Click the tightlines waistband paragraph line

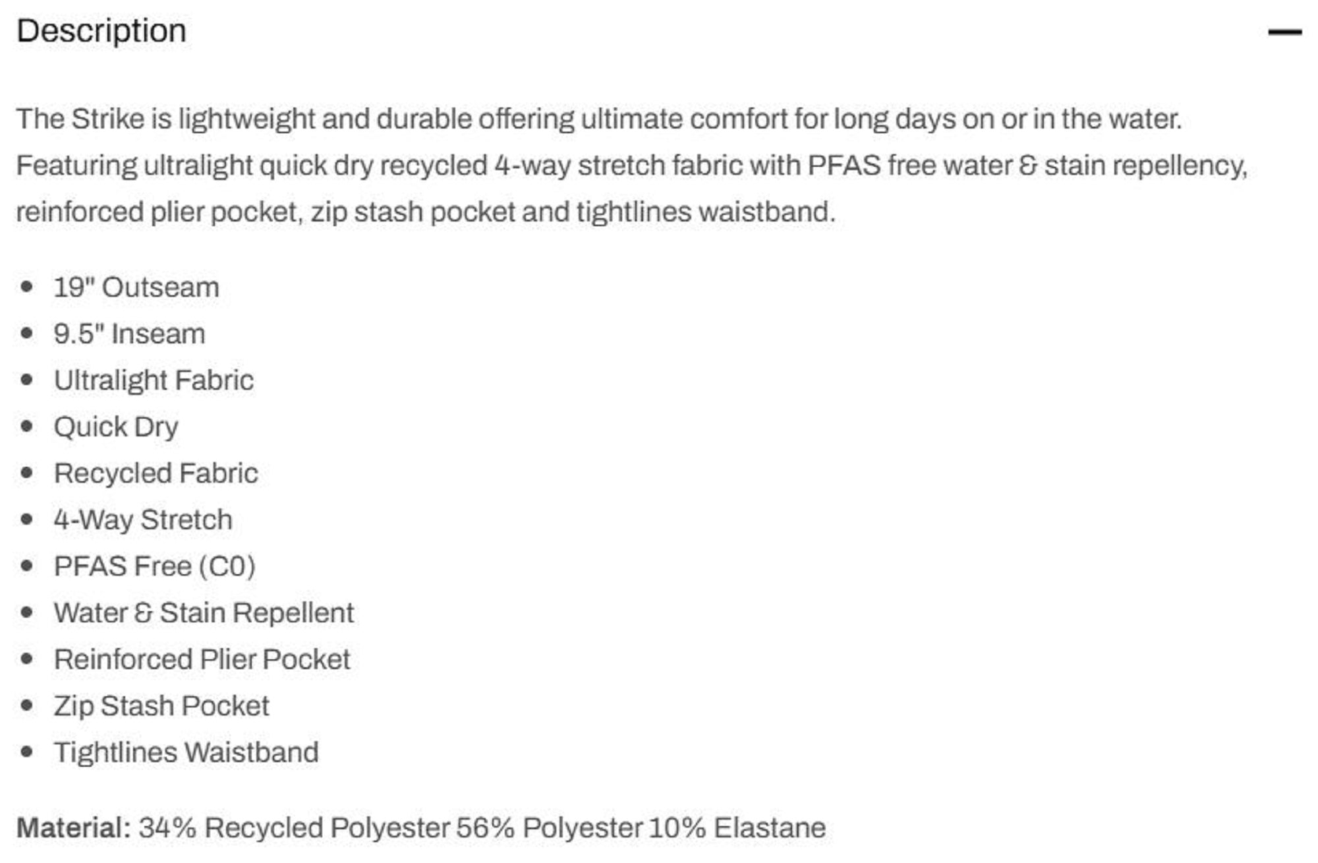coord(426,212)
